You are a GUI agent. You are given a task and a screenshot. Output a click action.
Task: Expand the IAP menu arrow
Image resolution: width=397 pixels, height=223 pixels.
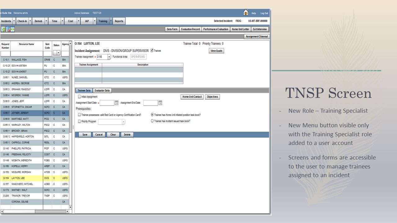click(95, 21)
